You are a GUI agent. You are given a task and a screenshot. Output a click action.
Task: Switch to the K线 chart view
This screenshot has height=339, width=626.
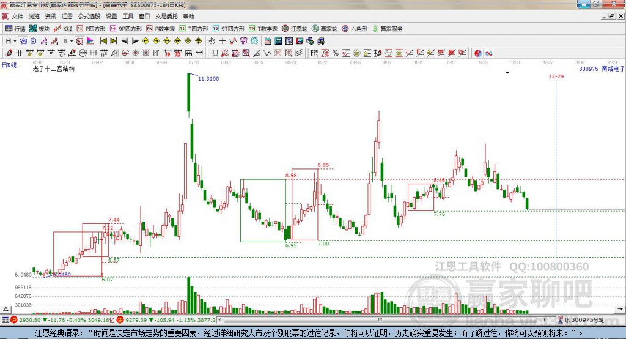(x=64, y=29)
